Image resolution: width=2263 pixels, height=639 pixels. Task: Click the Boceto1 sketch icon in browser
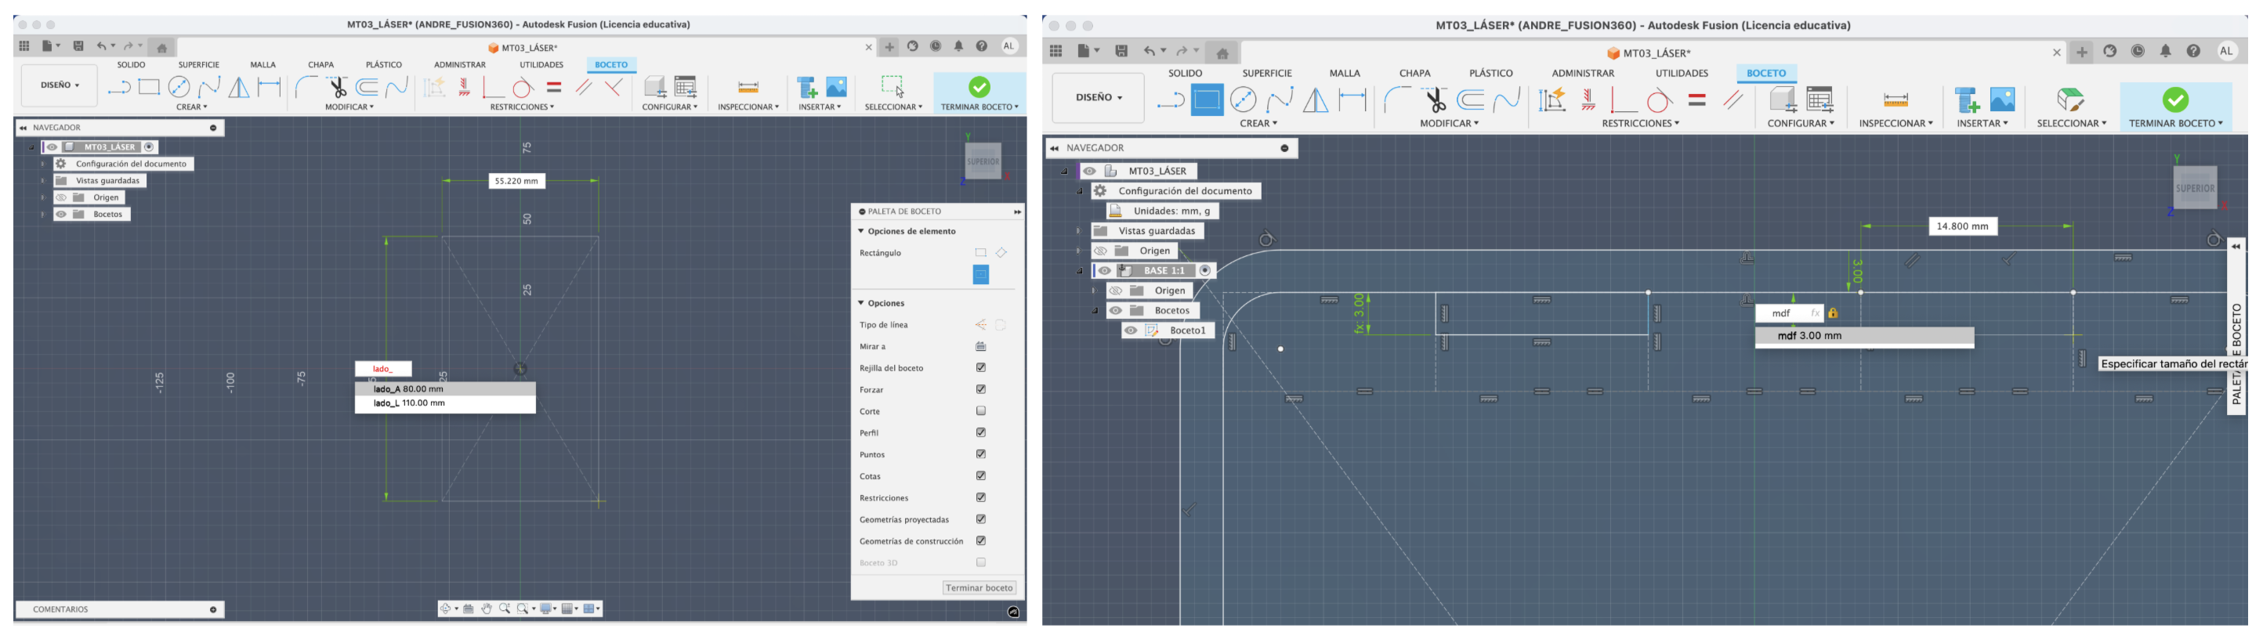coord(1152,331)
